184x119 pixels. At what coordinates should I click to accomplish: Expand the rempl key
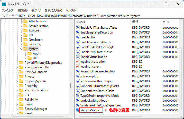point(17,104)
